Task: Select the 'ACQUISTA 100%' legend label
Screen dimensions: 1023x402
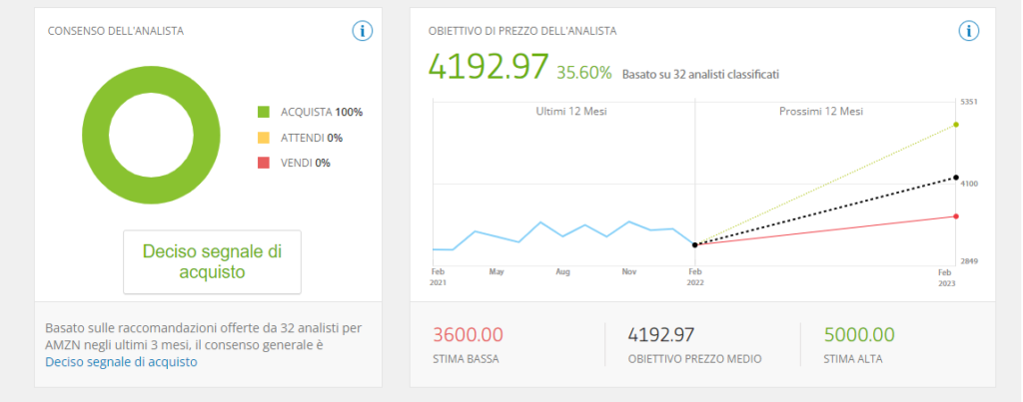Action: [322, 112]
